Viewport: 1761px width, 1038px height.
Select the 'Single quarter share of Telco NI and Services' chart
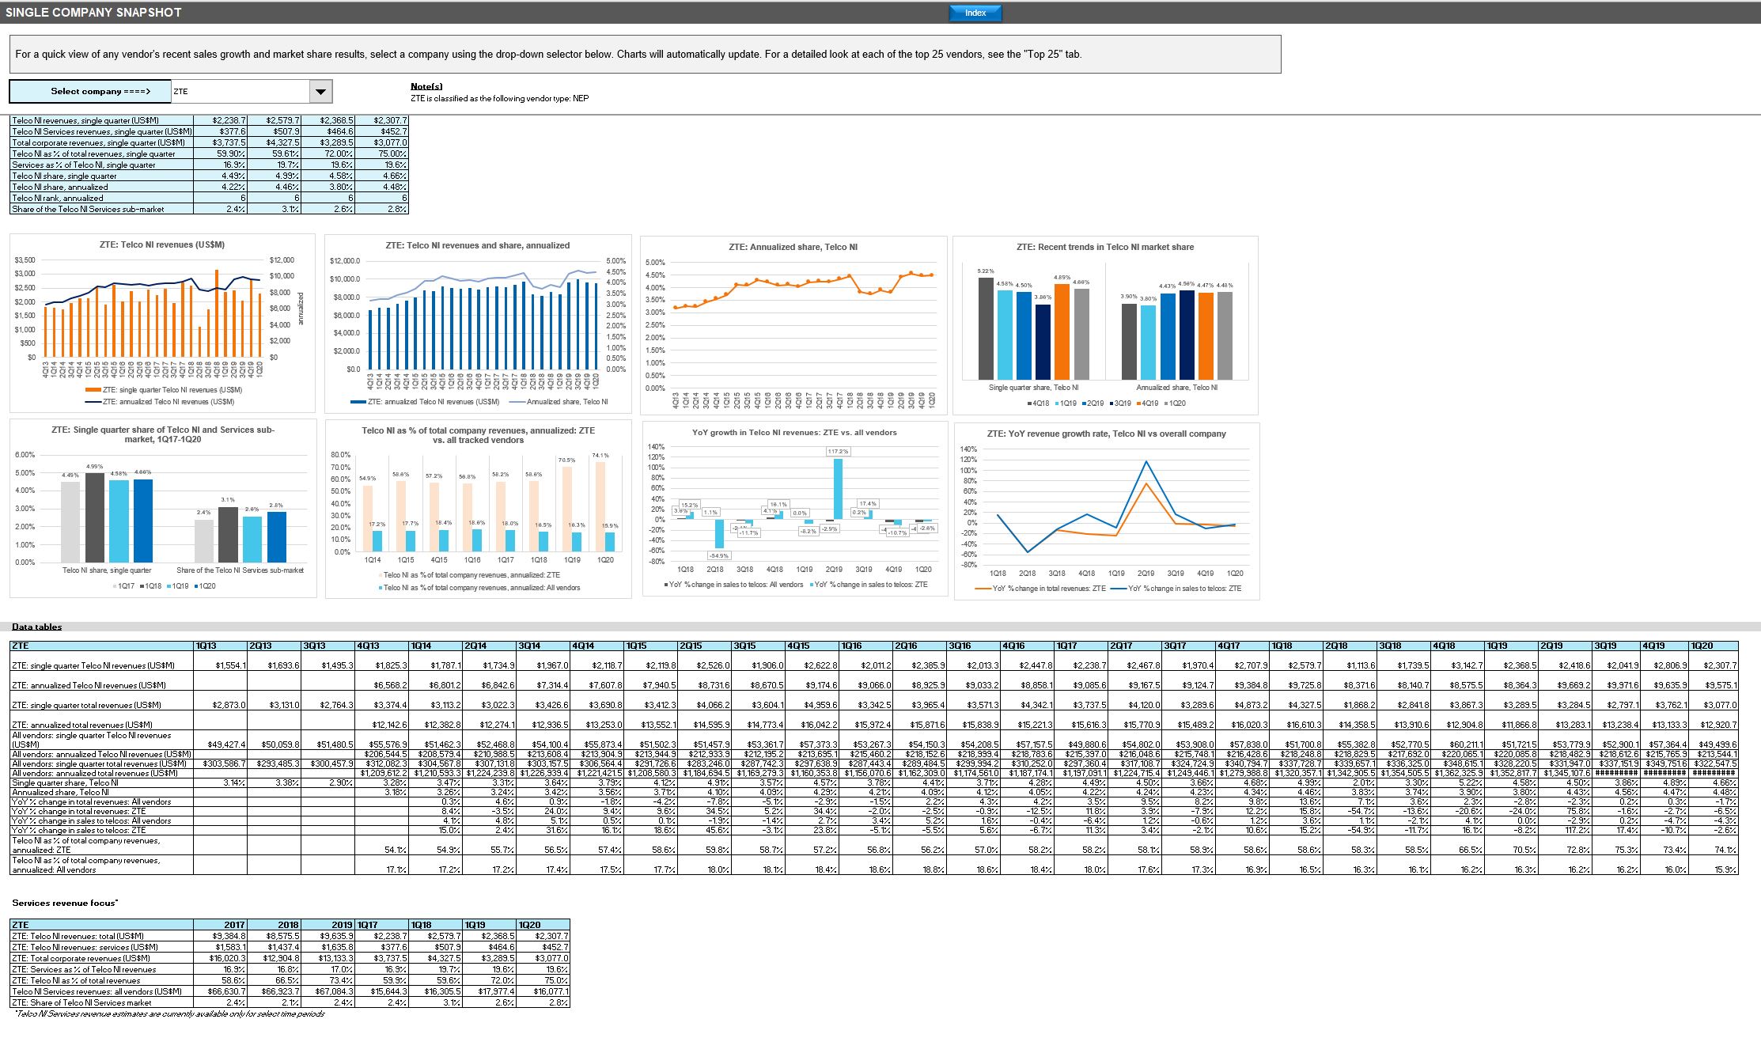[x=162, y=508]
